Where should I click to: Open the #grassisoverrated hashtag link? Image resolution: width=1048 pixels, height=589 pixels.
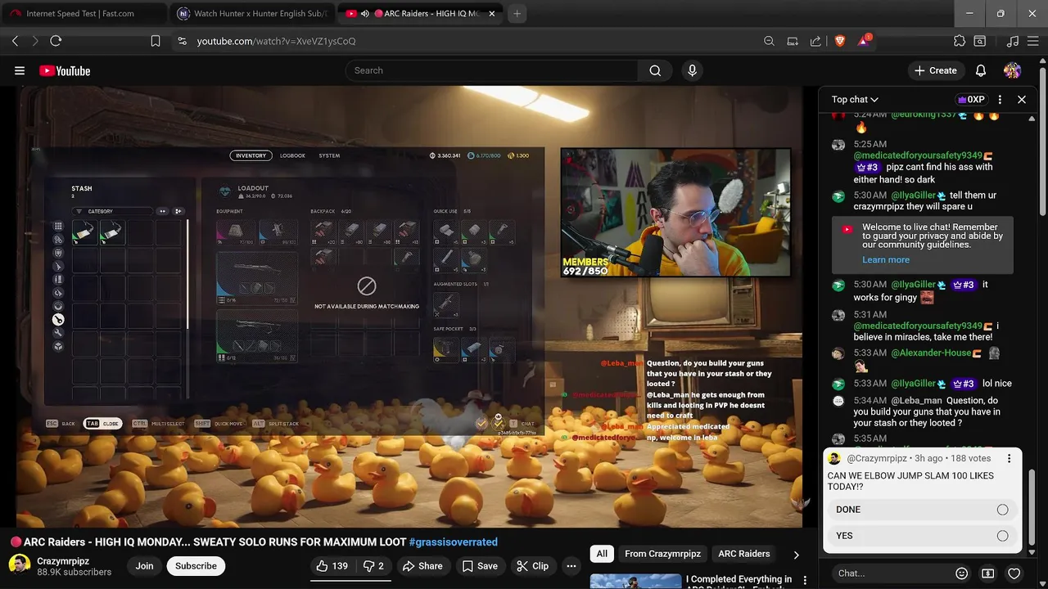(453, 542)
